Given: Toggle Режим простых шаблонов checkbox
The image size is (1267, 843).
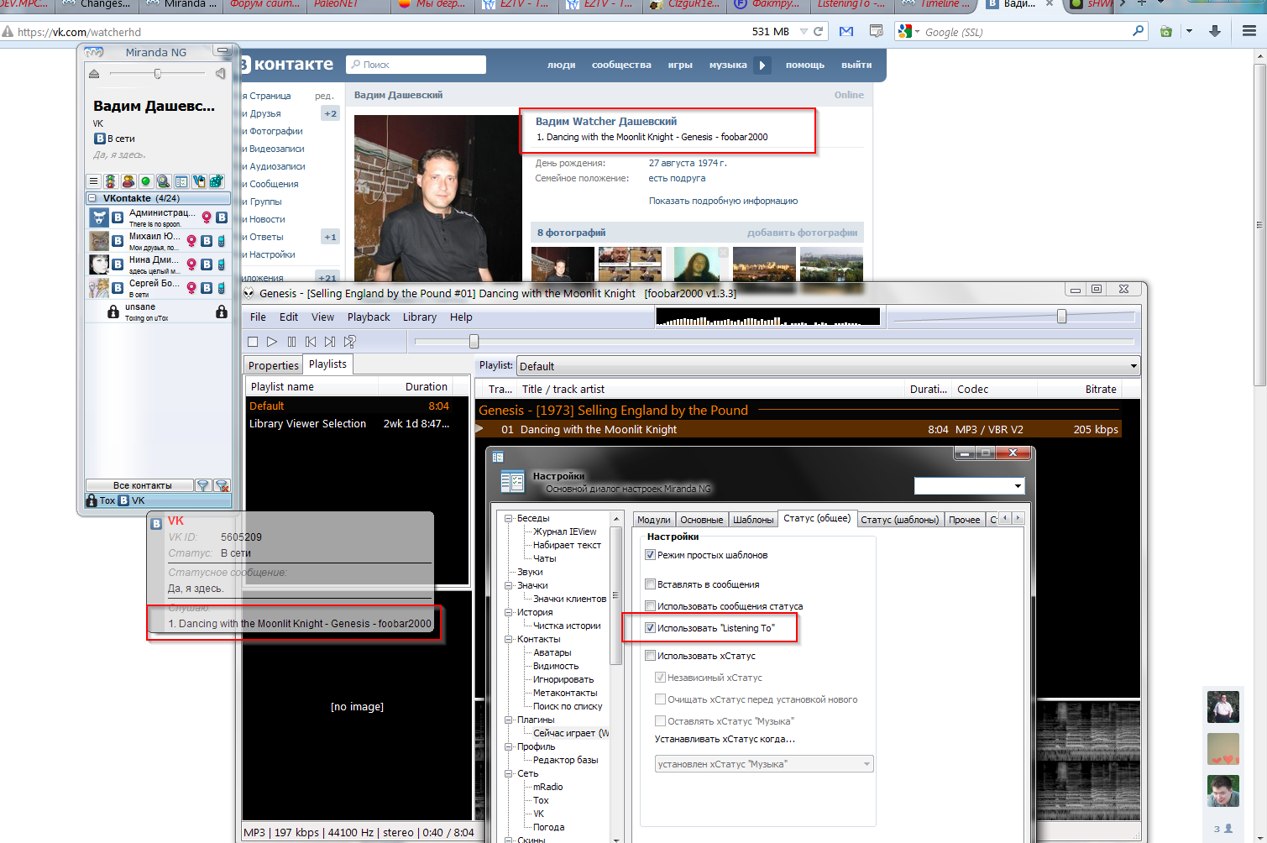Looking at the screenshot, I should click(650, 555).
